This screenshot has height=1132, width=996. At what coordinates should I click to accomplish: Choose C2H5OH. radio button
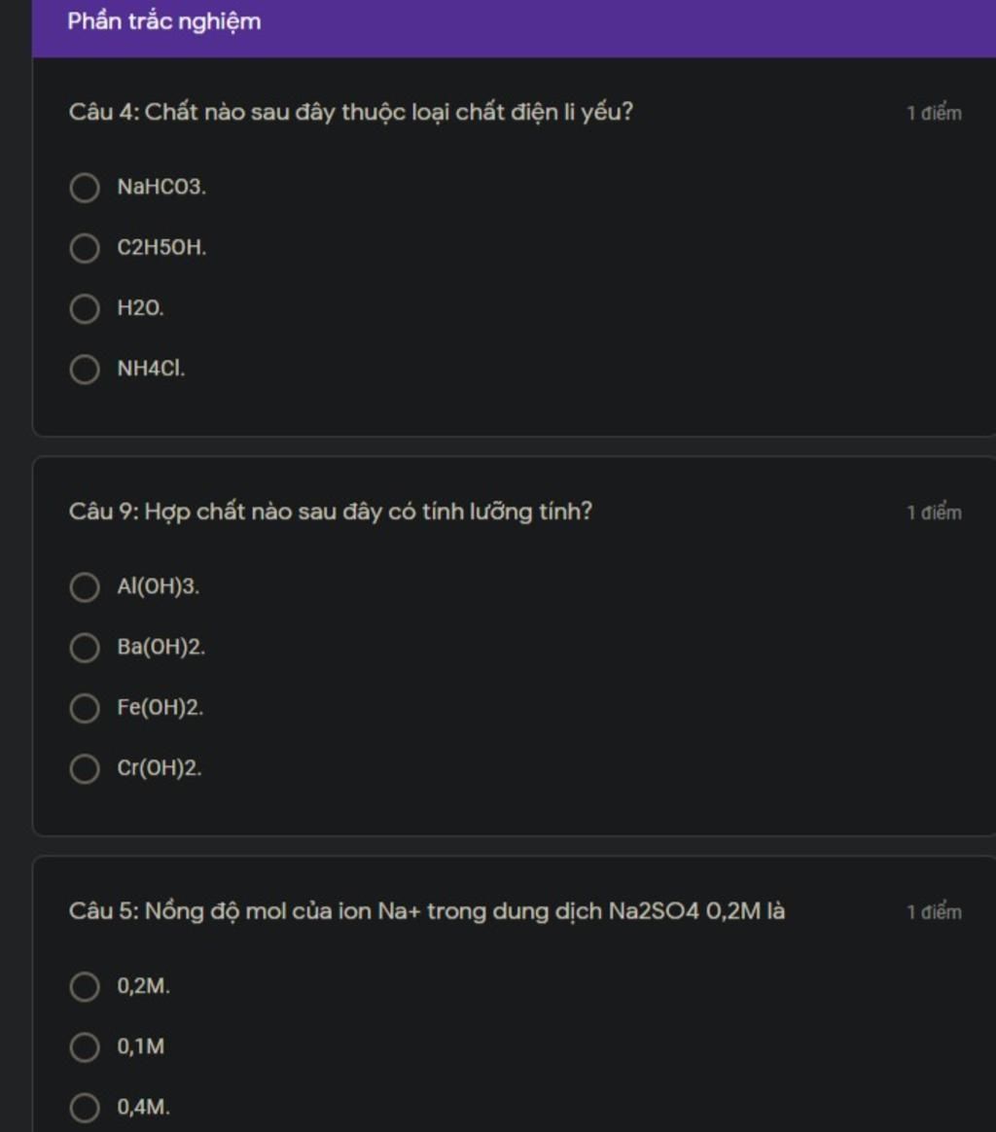85,248
